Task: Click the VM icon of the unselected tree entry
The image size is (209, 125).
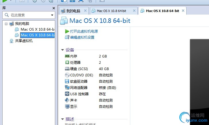Action: point(17,29)
